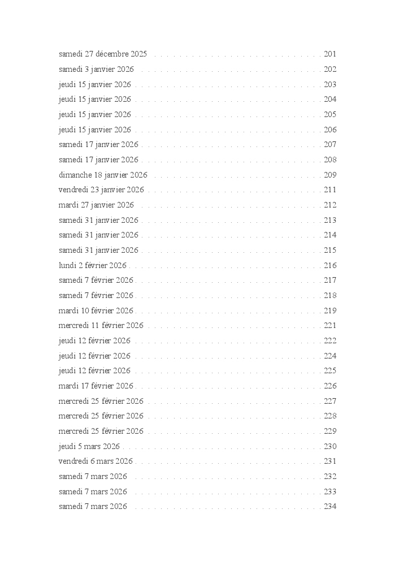Image resolution: width=395 pixels, height=561 pixels.
Task: Go to samedi 3 janvier 2026 entry
Action: click(x=96, y=69)
